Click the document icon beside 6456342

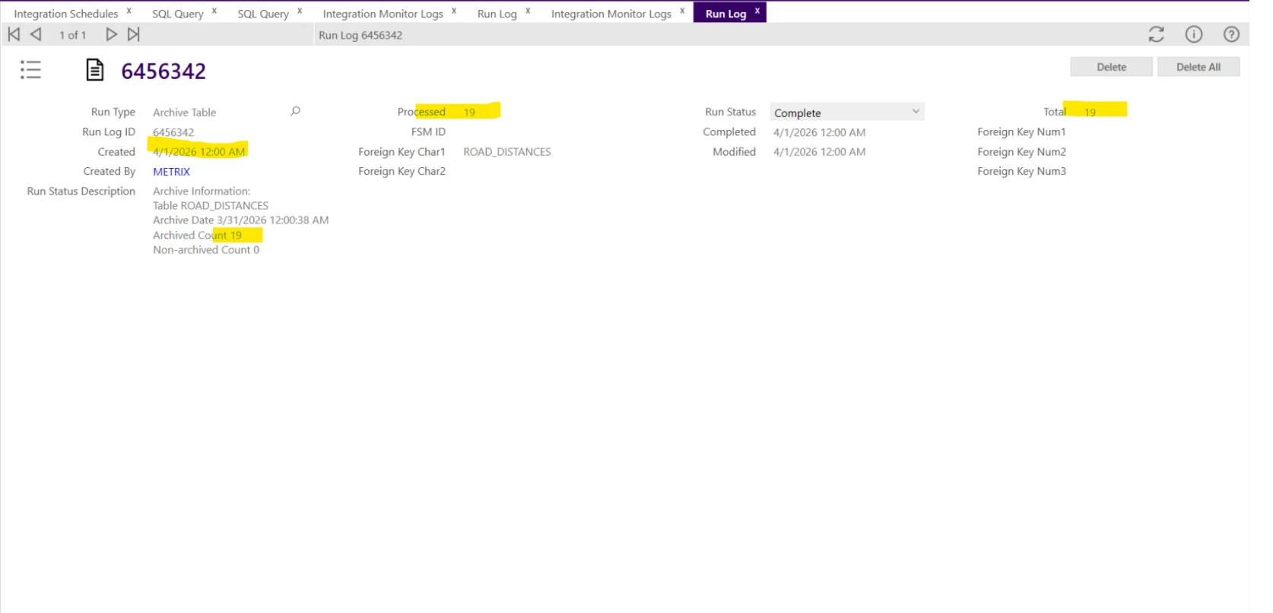point(94,70)
